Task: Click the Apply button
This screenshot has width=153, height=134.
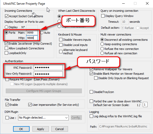Action: tap(41, 129)
